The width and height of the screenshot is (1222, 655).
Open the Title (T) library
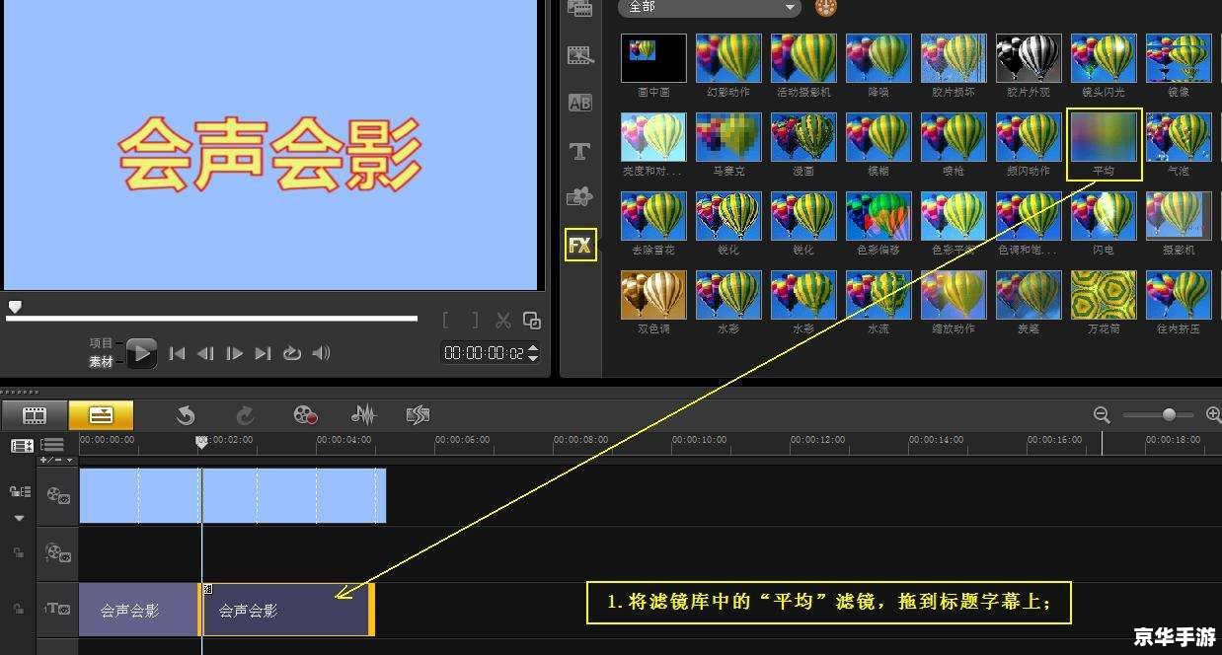(580, 151)
